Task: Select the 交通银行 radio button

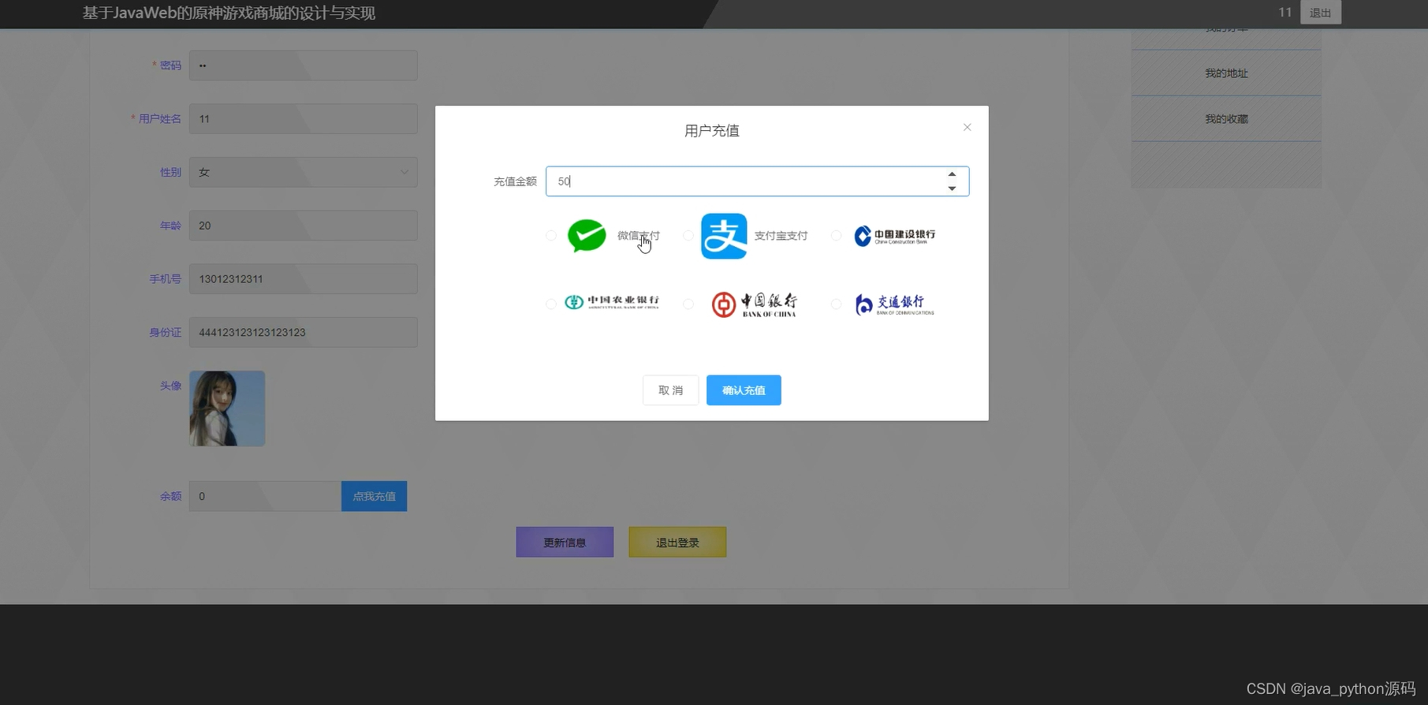Action: coord(837,304)
